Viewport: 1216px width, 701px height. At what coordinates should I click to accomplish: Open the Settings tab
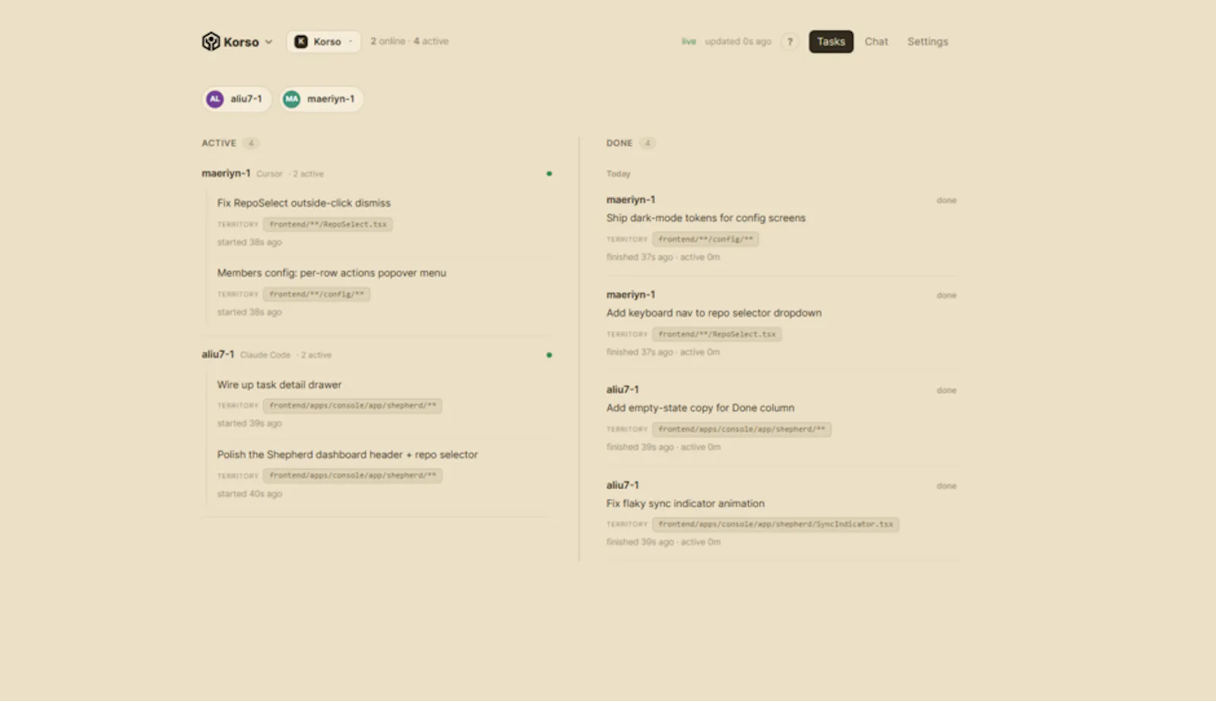(927, 42)
